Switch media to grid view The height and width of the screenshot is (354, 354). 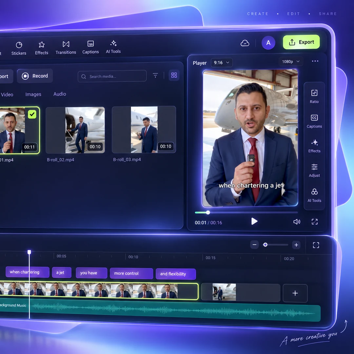point(174,75)
